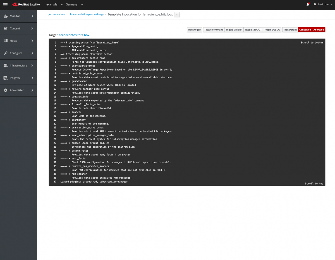The height and width of the screenshot is (260, 335).
Task: Open the Content section icon
Action: coord(6,28)
